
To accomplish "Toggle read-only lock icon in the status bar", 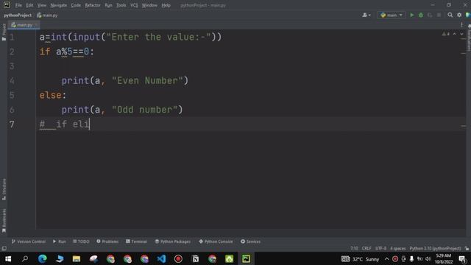I will (x=467, y=249).
